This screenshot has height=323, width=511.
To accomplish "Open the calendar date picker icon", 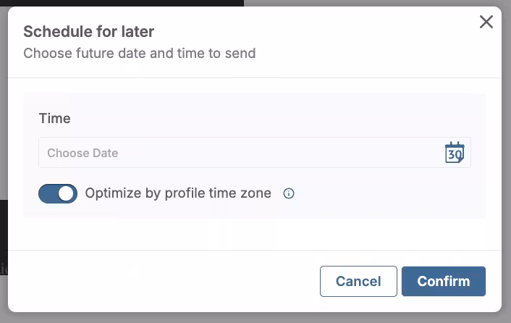I will pyautogui.click(x=454, y=153).
